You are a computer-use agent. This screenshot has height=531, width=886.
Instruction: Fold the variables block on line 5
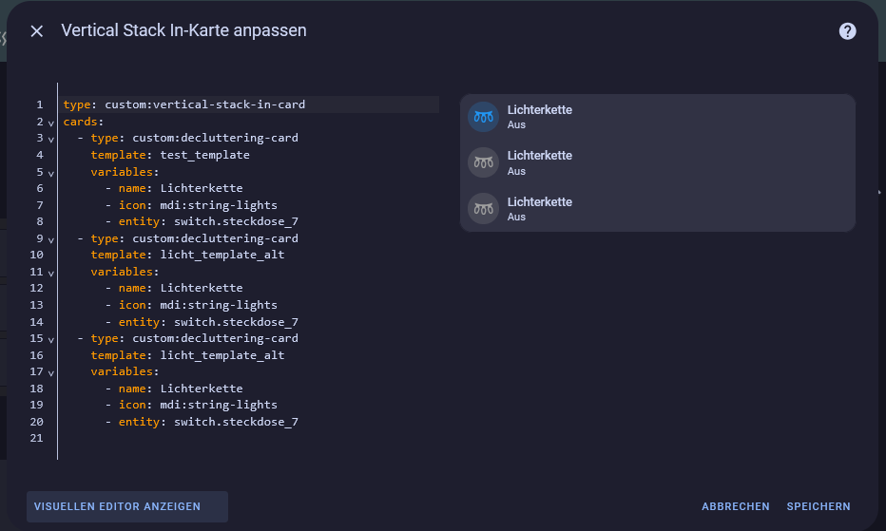[50, 173]
